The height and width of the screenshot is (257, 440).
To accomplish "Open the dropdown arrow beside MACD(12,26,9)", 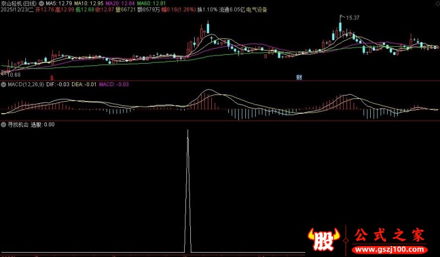I will pos(4,85).
